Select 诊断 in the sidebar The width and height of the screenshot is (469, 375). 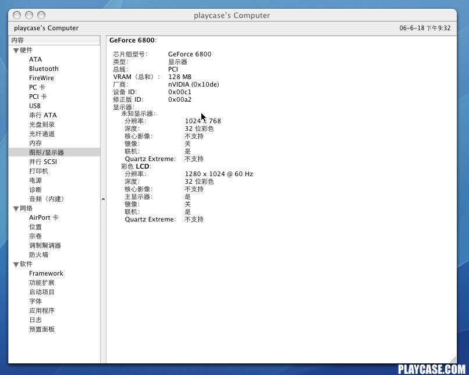pos(35,190)
